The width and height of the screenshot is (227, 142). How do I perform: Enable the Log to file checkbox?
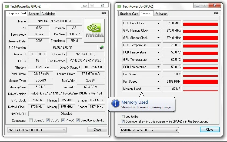123,116
